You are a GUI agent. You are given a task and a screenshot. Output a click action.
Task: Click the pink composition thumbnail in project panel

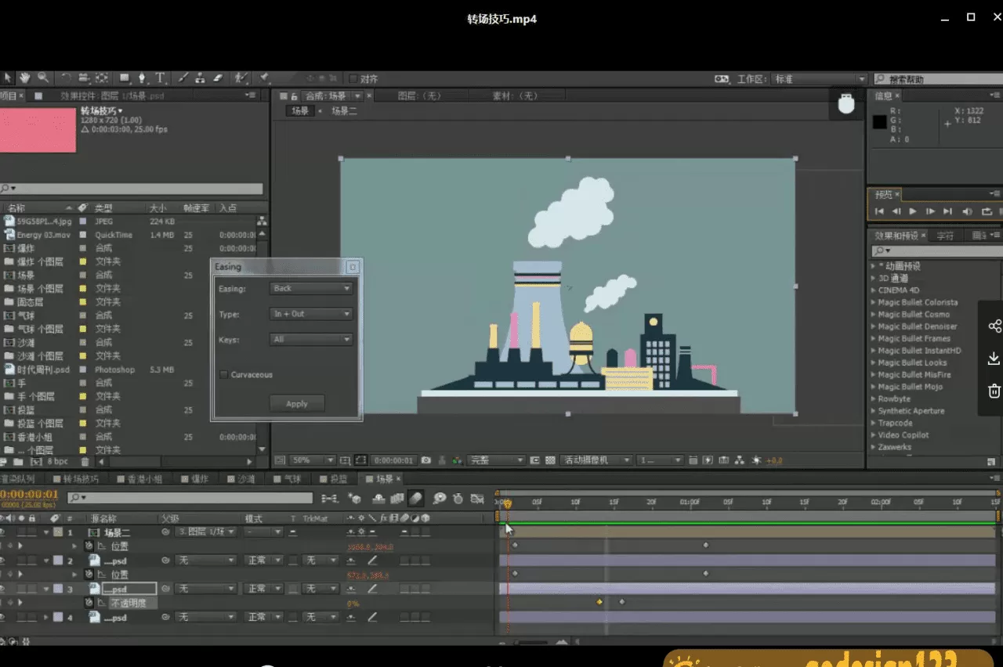[x=38, y=130]
